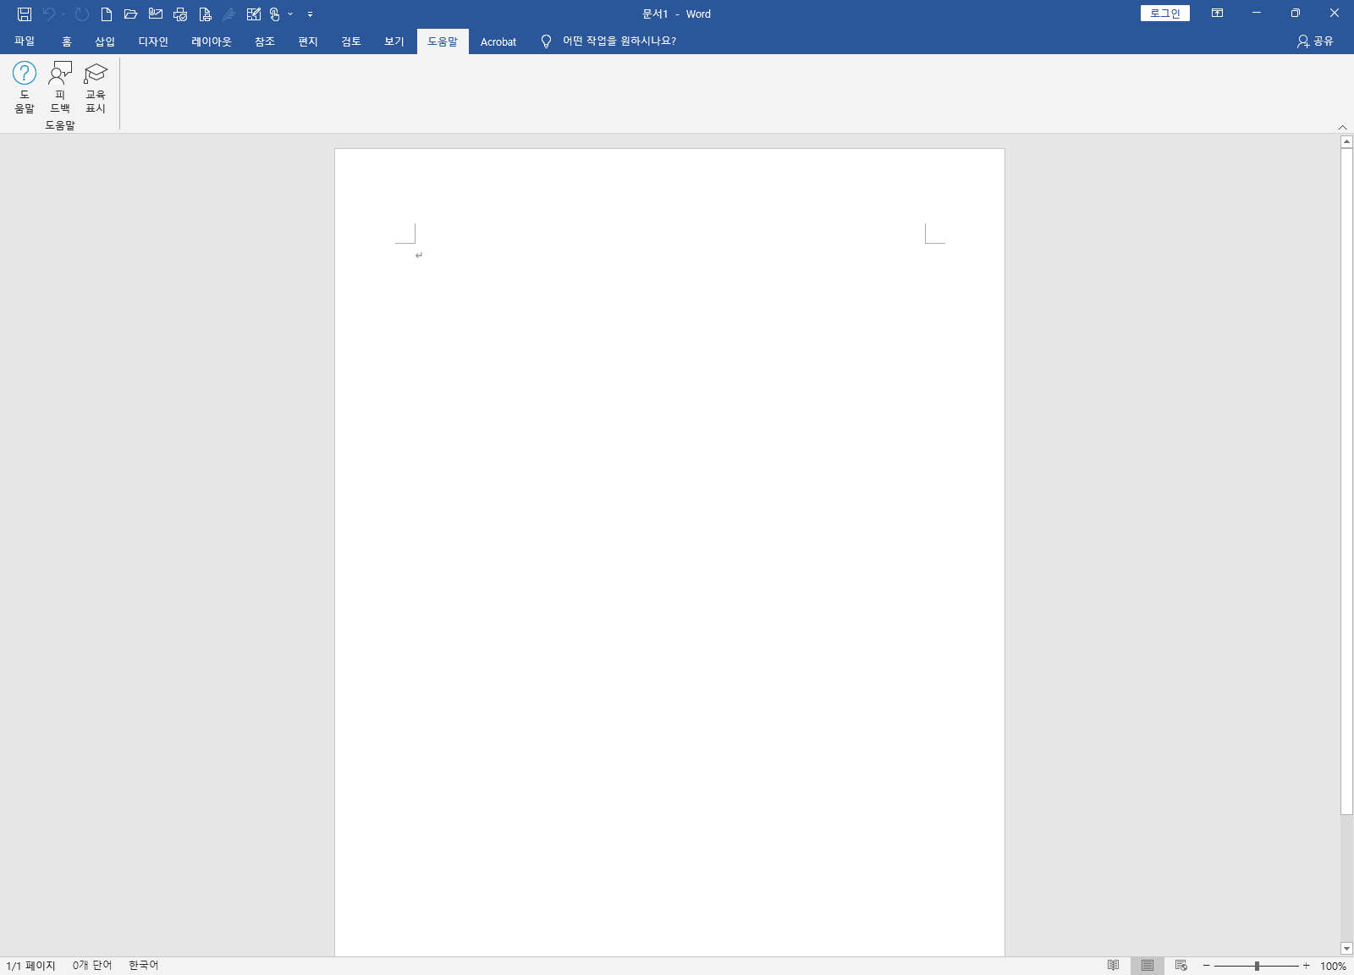This screenshot has height=975, width=1354.
Task: Click the '어떤 작업을 원하시나요?' search field
Action: pyautogui.click(x=619, y=41)
